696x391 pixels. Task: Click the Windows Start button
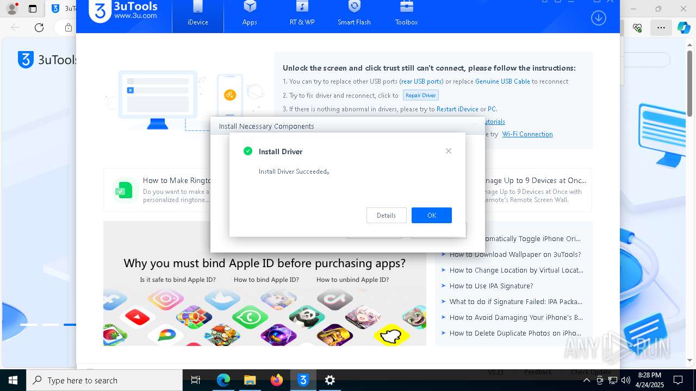pos(13,380)
